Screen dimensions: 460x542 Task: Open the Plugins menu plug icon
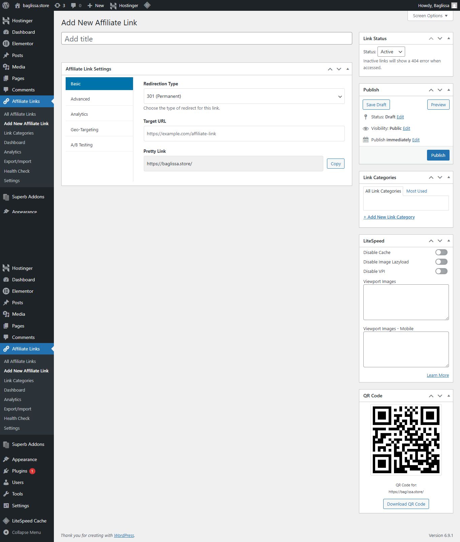[6, 471]
